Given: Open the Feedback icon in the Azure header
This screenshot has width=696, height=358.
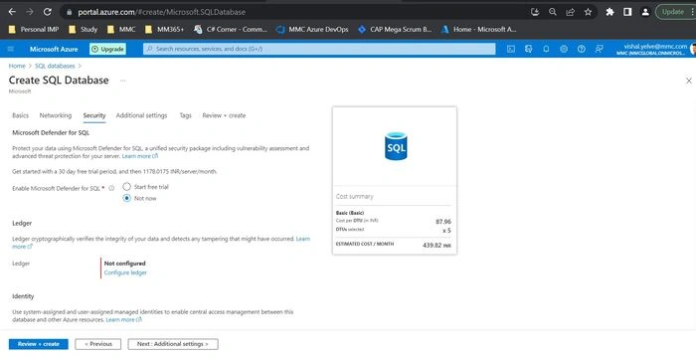Looking at the screenshot, I should tap(600, 49).
